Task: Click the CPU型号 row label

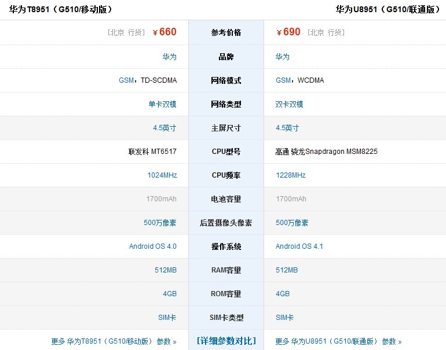Action: (226, 152)
